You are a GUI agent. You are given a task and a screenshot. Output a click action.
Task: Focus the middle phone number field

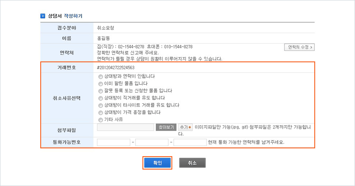(x=152, y=142)
